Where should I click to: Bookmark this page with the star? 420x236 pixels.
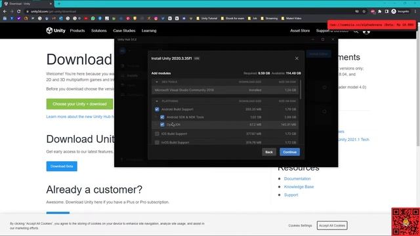pos(364,12)
